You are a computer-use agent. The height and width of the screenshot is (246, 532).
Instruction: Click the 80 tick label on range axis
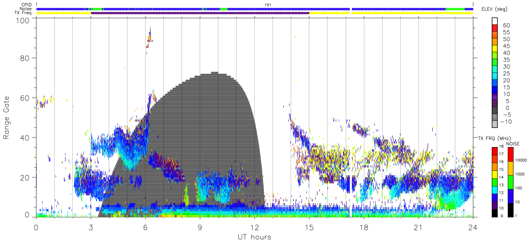[x=25, y=58]
